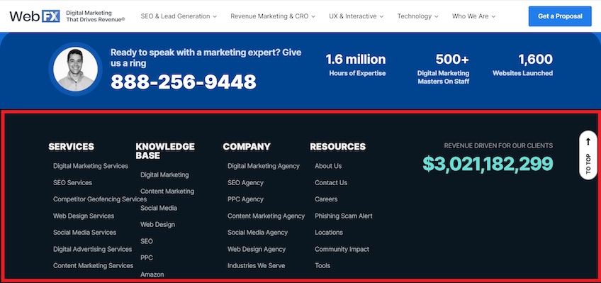Expand the Who We Are menu

click(x=473, y=16)
